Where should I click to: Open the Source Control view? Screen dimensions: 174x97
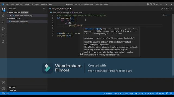pos(3,22)
